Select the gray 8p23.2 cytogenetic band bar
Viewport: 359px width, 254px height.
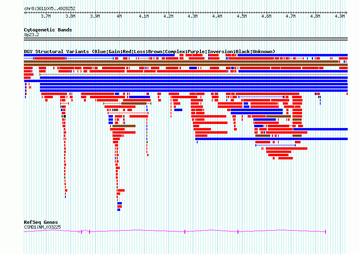186,39
